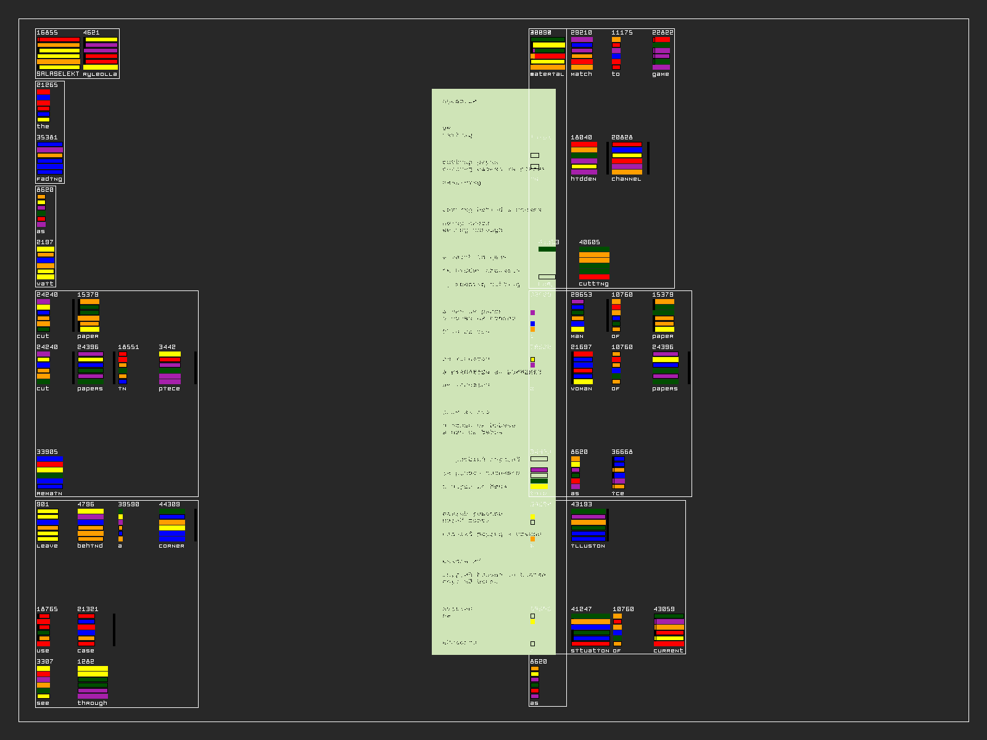Image resolution: width=987 pixels, height=740 pixels.
Task: Select the 'remain' block numbered 33905
Action: click(49, 472)
